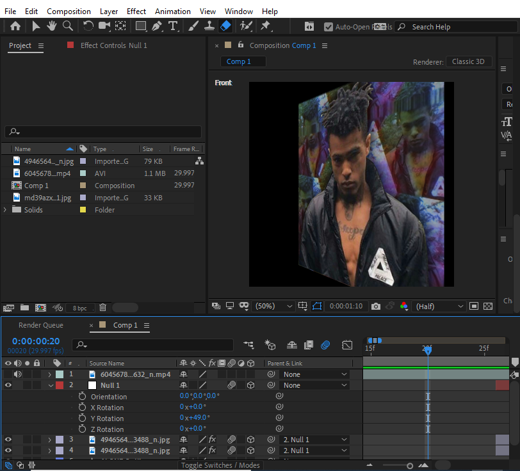Screen dimensions: 520x471
Task: Click the Y Rotation stopwatch
Action: point(82,419)
